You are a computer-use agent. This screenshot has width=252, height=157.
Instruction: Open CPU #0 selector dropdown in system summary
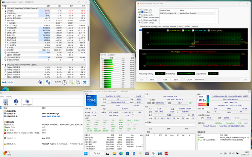tap(91, 109)
